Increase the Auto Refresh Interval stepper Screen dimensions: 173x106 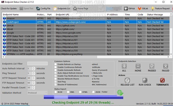click(x=34, y=67)
